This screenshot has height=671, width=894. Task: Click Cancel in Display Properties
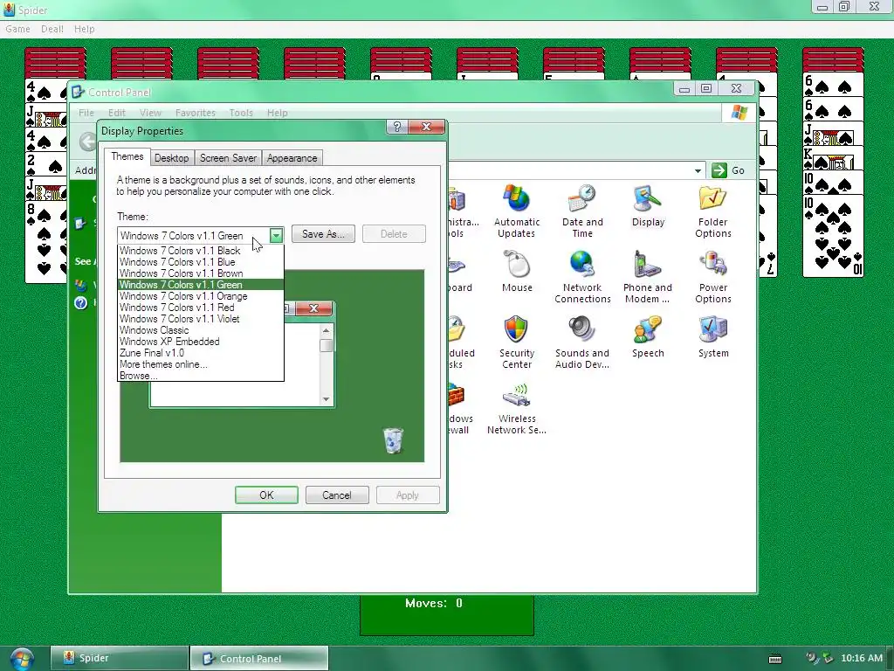pyautogui.click(x=337, y=495)
